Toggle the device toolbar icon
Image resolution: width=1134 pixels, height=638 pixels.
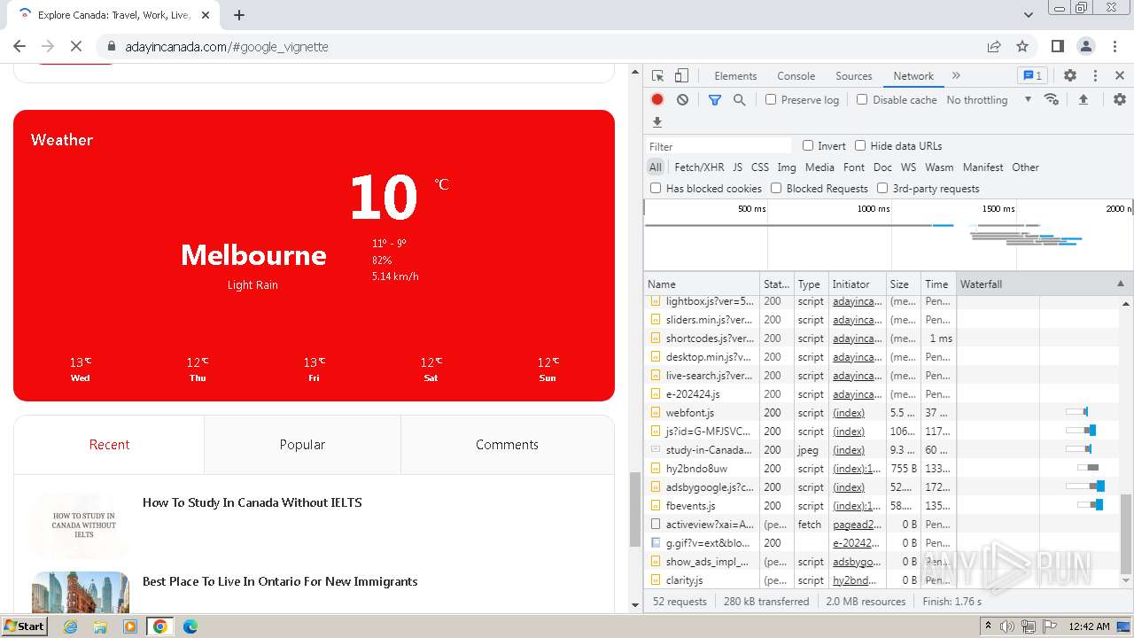(681, 76)
